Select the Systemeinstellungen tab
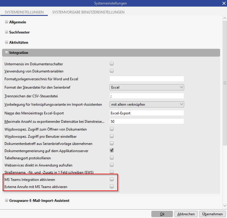The width and height of the screenshot is (227, 218). 24,12
